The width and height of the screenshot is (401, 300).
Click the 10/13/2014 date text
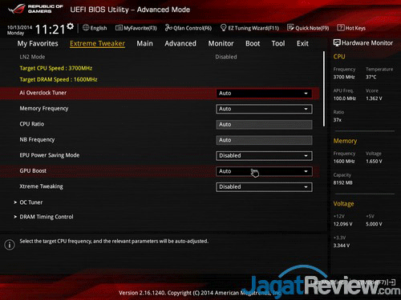19,27
